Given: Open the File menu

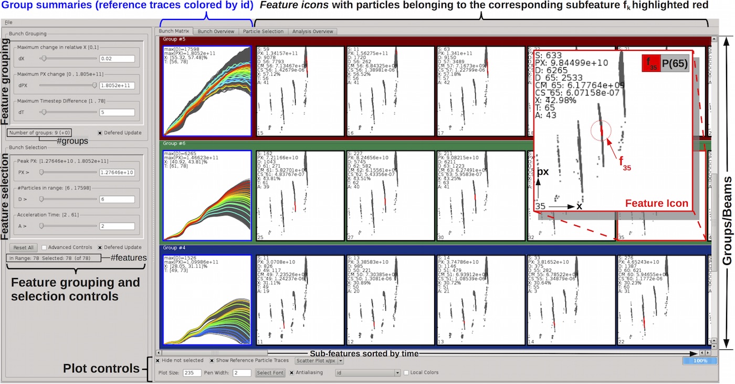Looking at the screenshot, I should coord(9,23).
